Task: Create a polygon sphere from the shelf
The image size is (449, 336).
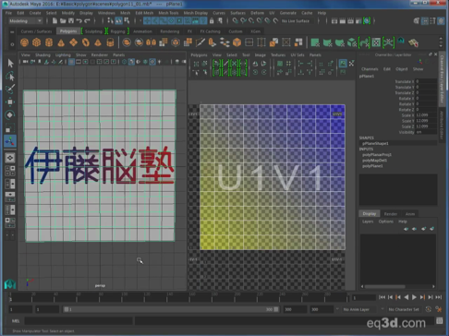Action: [24, 42]
